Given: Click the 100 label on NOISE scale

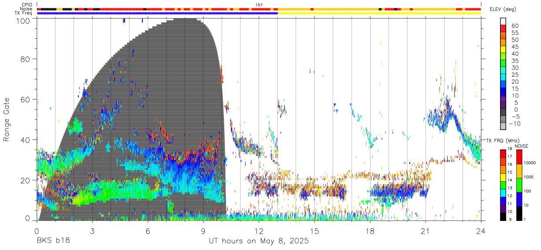Looking at the screenshot, I should tap(527, 191).
